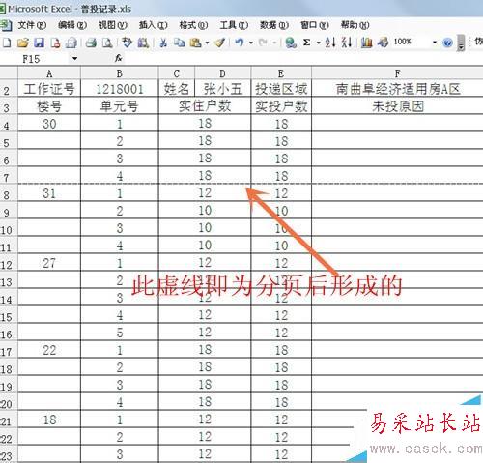Open the 文件 (File) menu
The width and height of the screenshot is (483, 463).
[x=32, y=25]
